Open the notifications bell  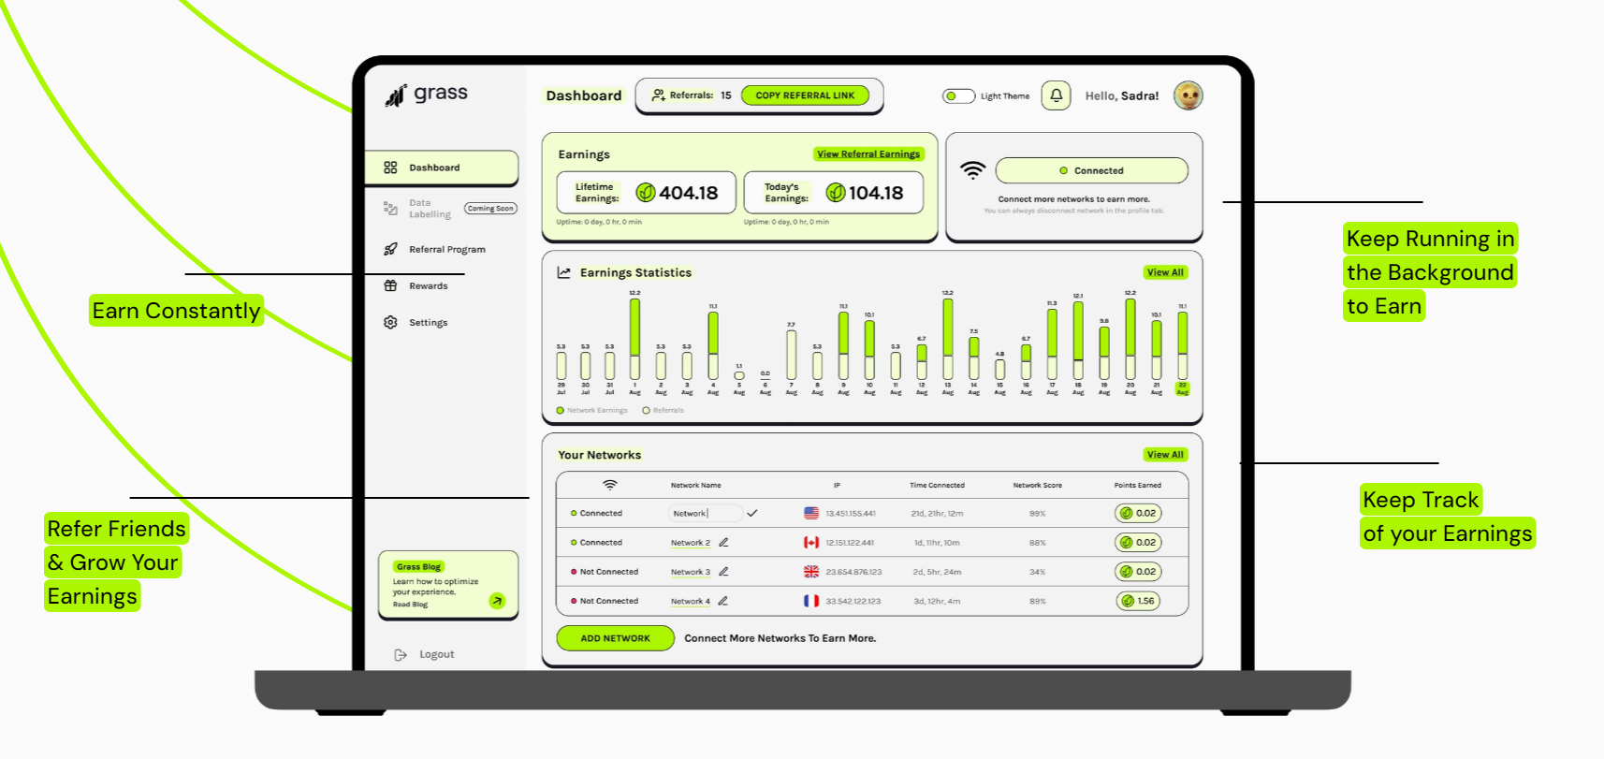tap(1057, 95)
